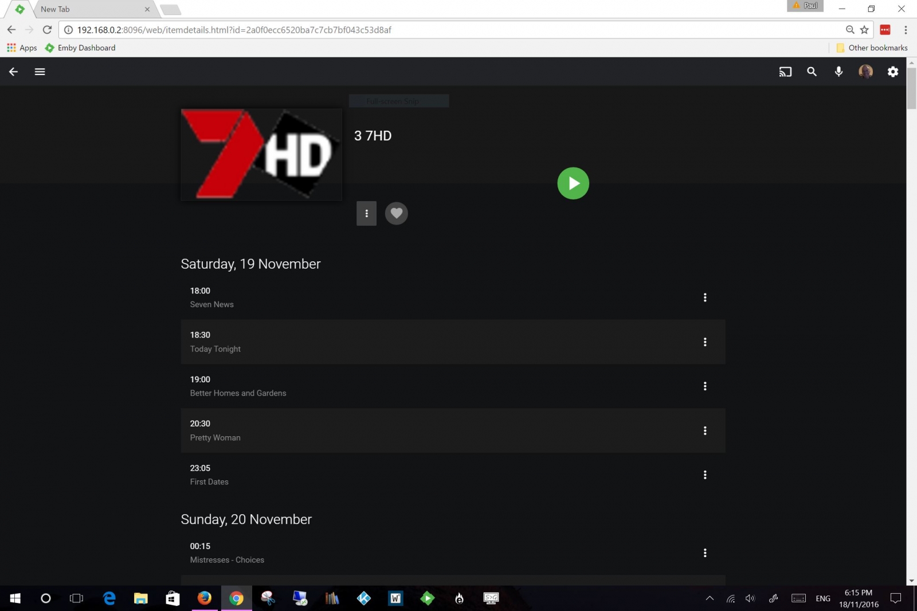Play the 7HD live stream
This screenshot has width=917, height=611.
click(573, 183)
